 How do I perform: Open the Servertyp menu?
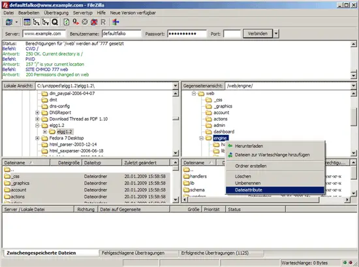tap(83, 13)
